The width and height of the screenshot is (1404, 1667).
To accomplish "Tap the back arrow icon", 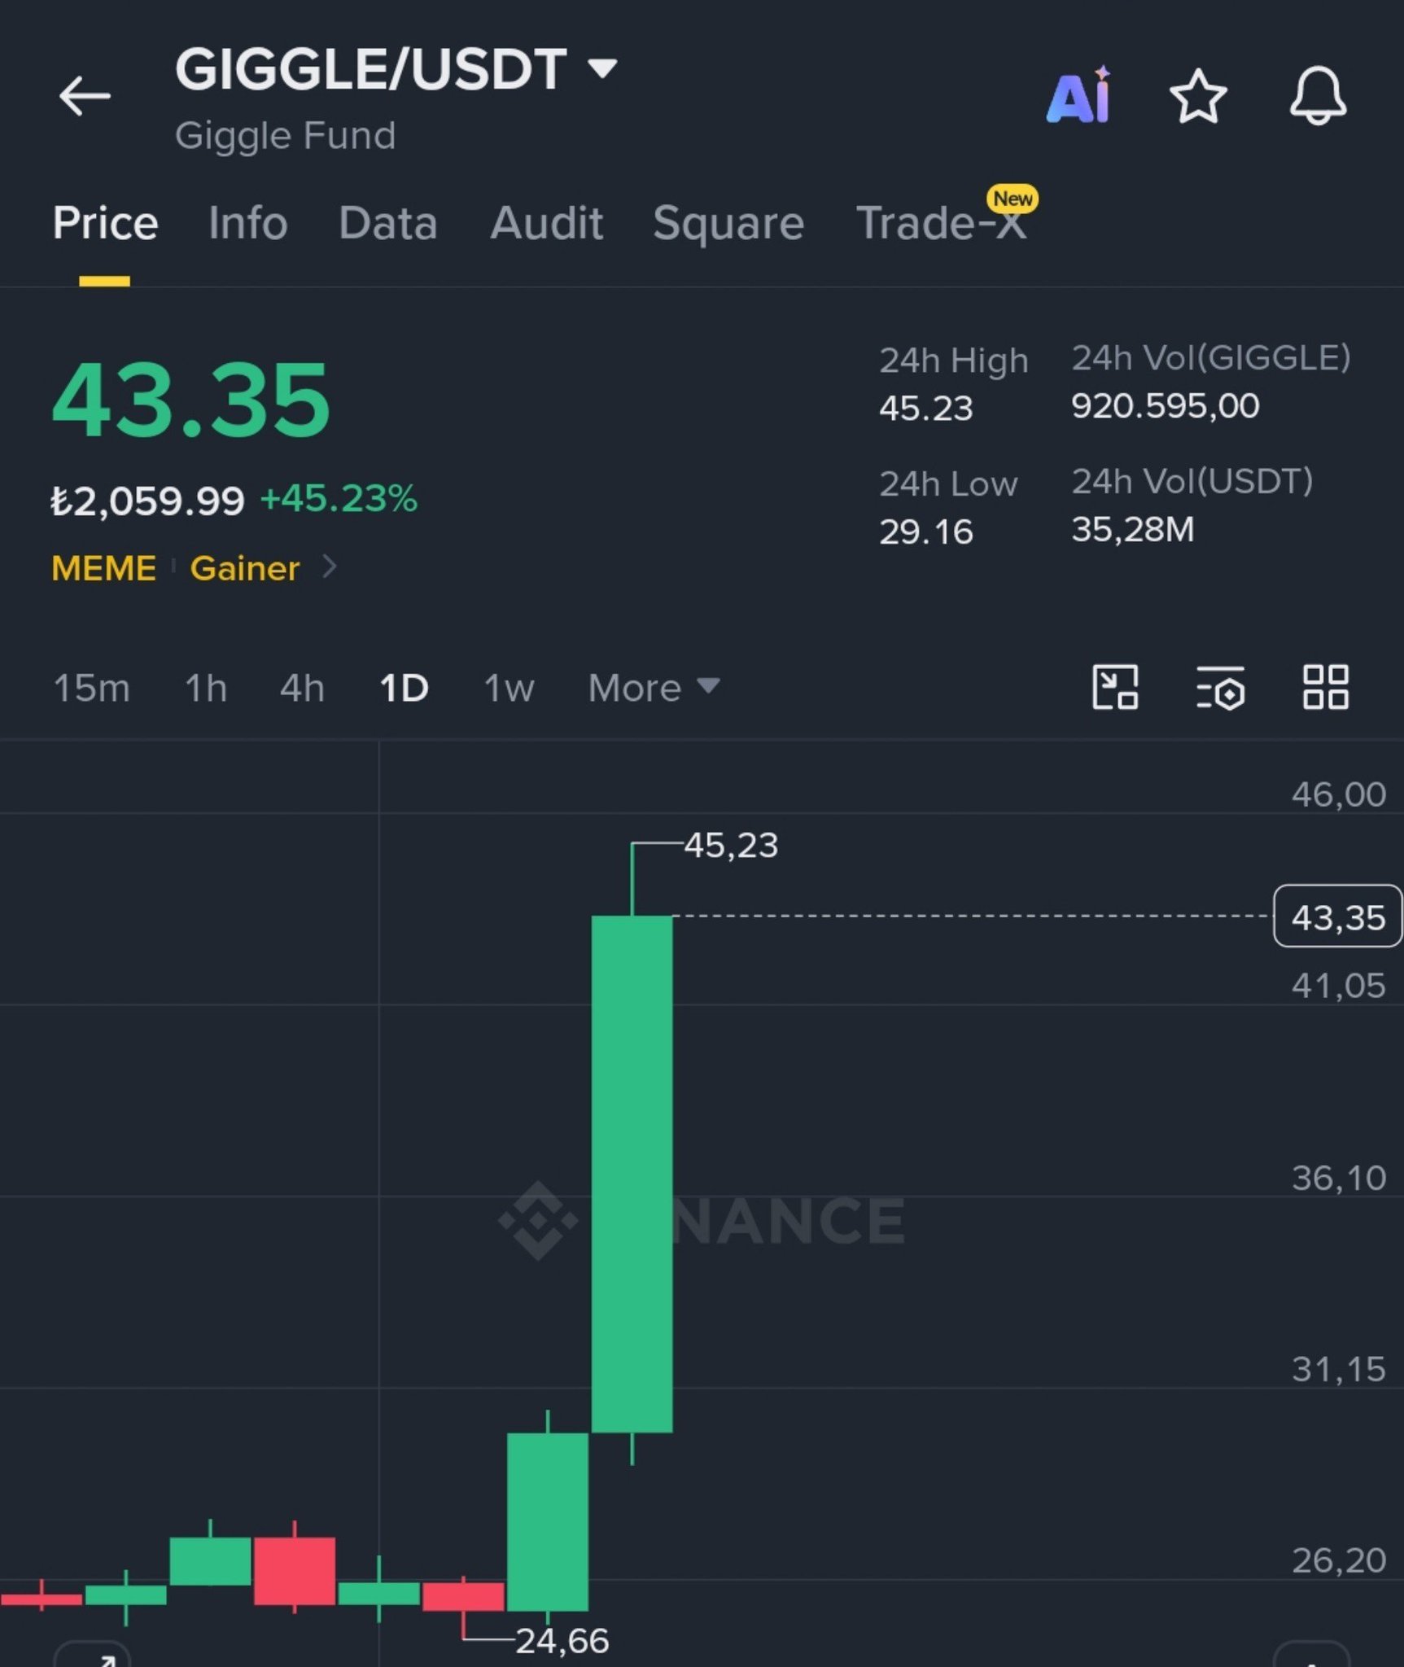I will pyautogui.click(x=85, y=95).
